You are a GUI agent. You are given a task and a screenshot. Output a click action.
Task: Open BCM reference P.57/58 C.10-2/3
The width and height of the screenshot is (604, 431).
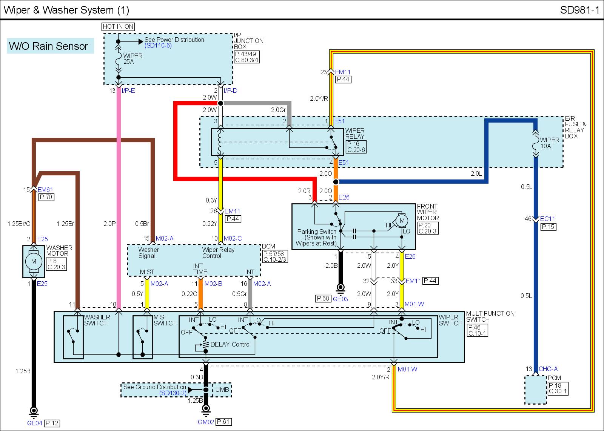coord(275,256)
